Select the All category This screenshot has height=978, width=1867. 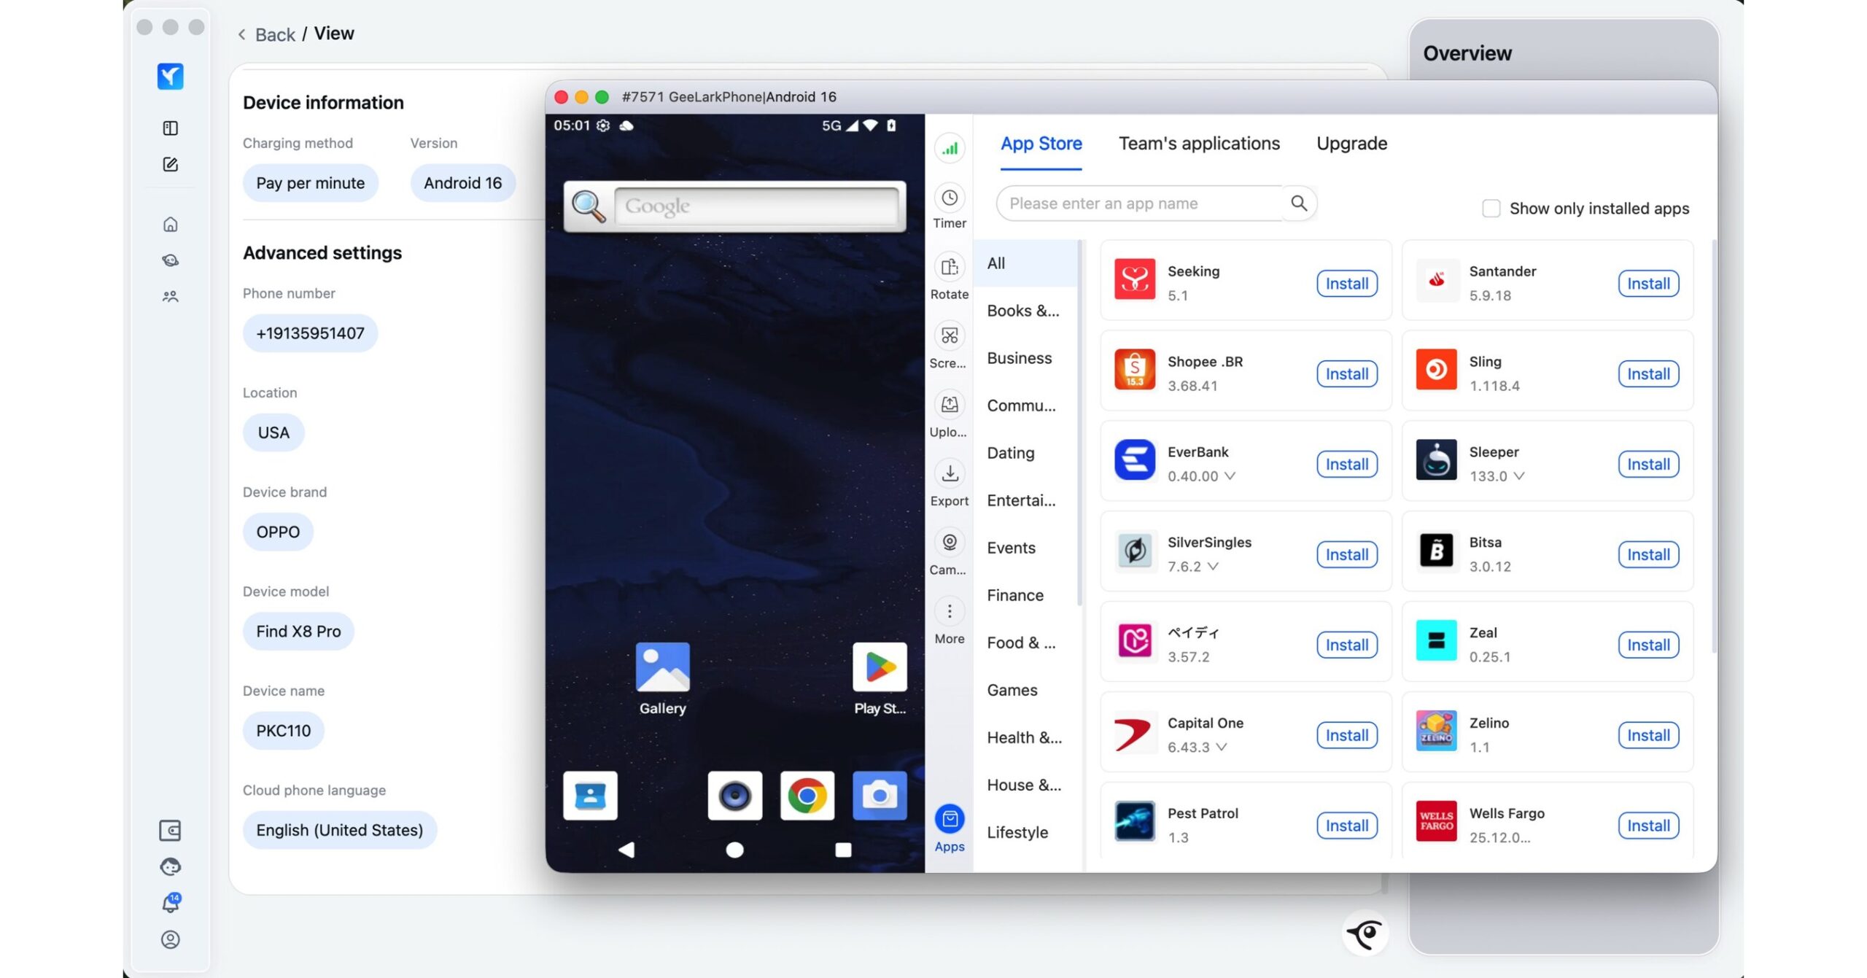pos(1025,263)
